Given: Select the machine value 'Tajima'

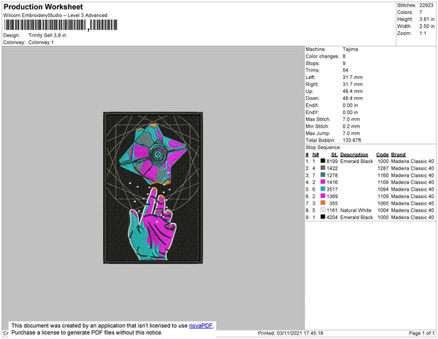Looking at the screenshot, I should coord(350,49).
